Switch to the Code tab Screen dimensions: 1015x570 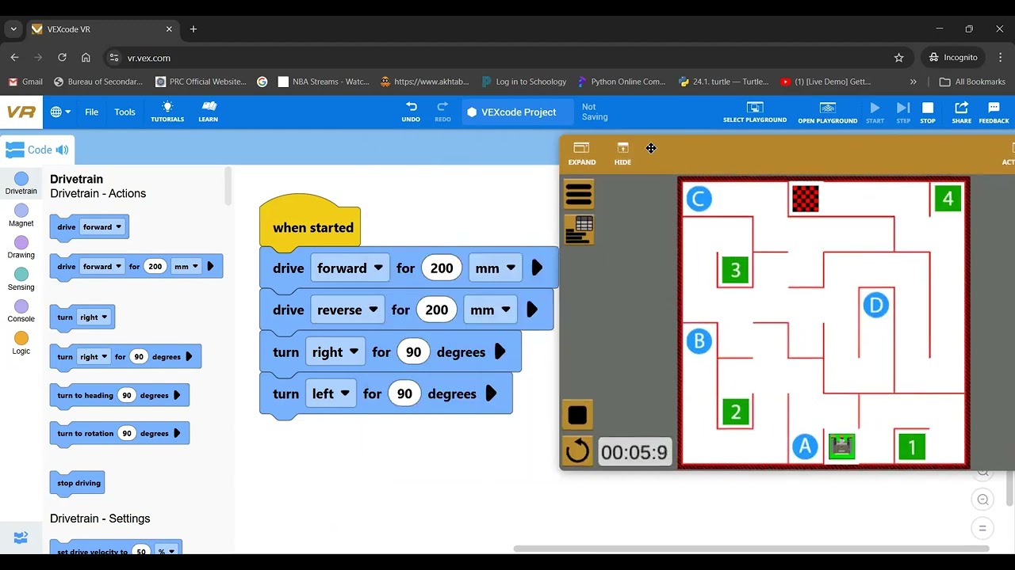[36, 150]
